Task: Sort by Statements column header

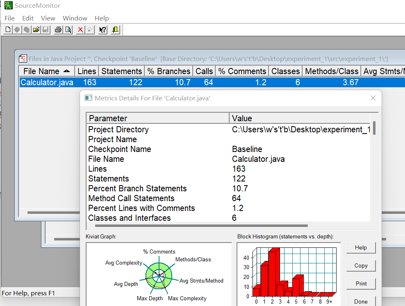Action: [x=122, y=71]
